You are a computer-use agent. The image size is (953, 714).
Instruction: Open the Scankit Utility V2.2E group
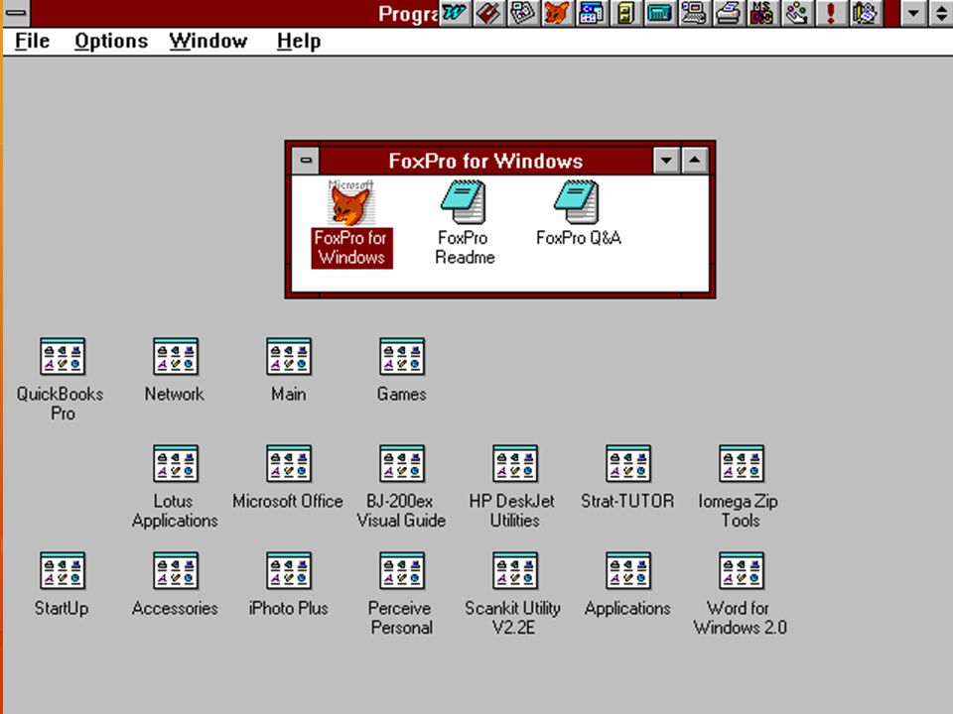point(515,571)
